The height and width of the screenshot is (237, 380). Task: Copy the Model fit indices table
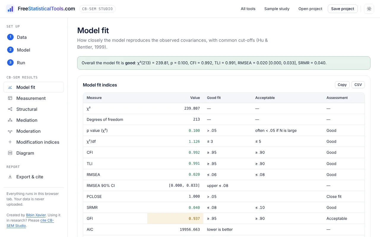[x=342, y=85]
